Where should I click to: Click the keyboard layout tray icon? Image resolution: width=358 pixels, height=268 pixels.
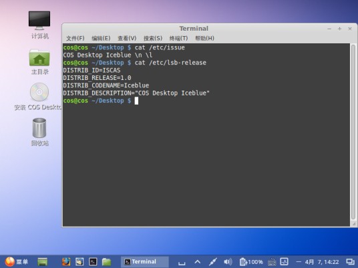click(272, 262)
